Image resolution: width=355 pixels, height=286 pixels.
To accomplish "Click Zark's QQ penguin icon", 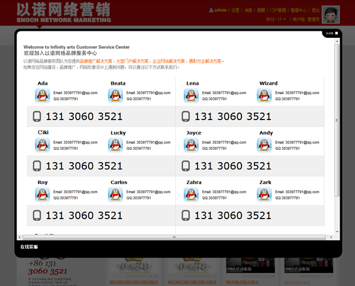I will [264, 194].
